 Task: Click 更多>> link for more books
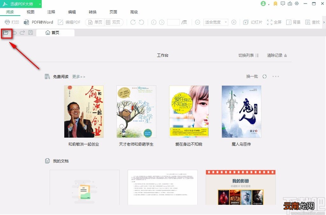click(79, 77)
